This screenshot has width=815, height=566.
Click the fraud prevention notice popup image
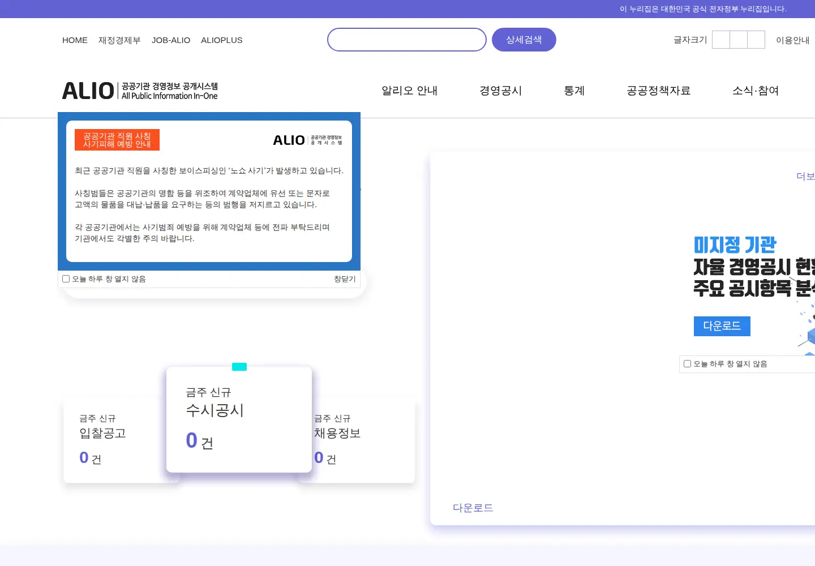(x=209, y=191)
